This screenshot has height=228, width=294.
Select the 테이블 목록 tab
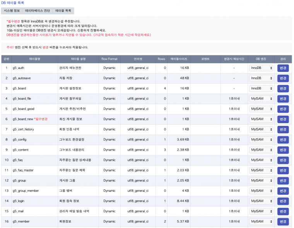coord(63,11)
